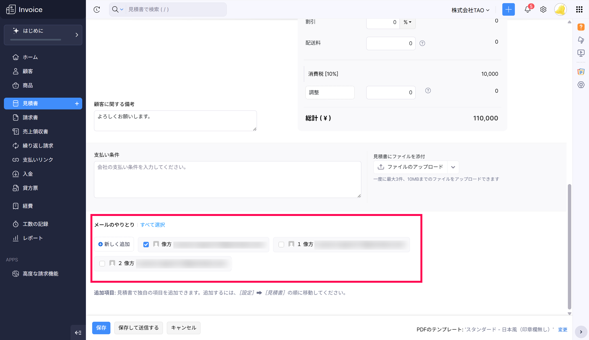The height and width of the screenshot is (340, 589).
Task: Open レポート in the sidebar
Action: [x=33, y=238]
